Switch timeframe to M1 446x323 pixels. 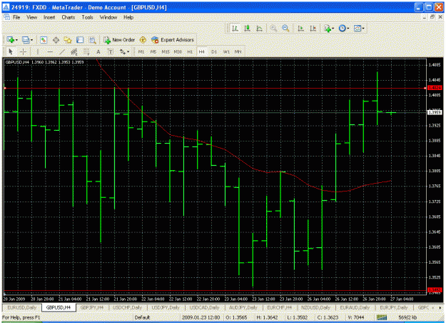coord(141,52)
